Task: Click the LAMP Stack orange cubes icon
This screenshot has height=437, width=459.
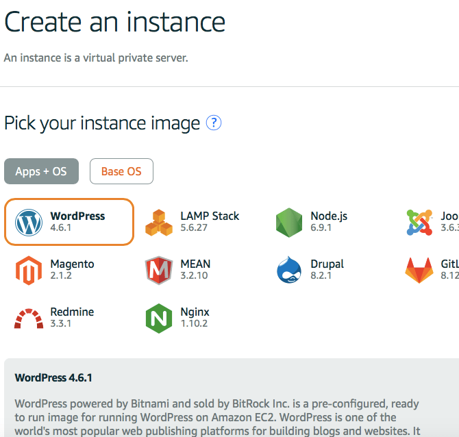Action: point(159,223)
